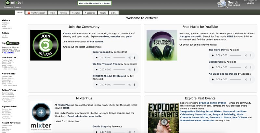Mute the Gacked Out audio player
The width and height of the screenshot is (260, 133).
246,67
